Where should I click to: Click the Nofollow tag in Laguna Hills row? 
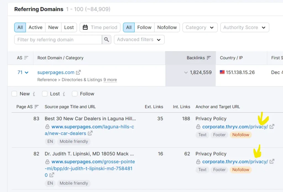[x=241, y=135]
